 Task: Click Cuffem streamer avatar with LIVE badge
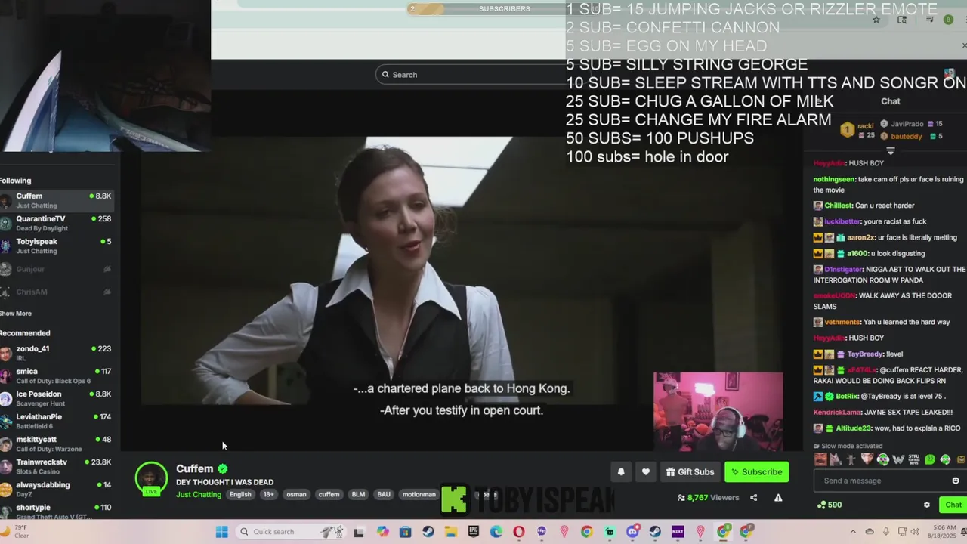coord(151,478)
